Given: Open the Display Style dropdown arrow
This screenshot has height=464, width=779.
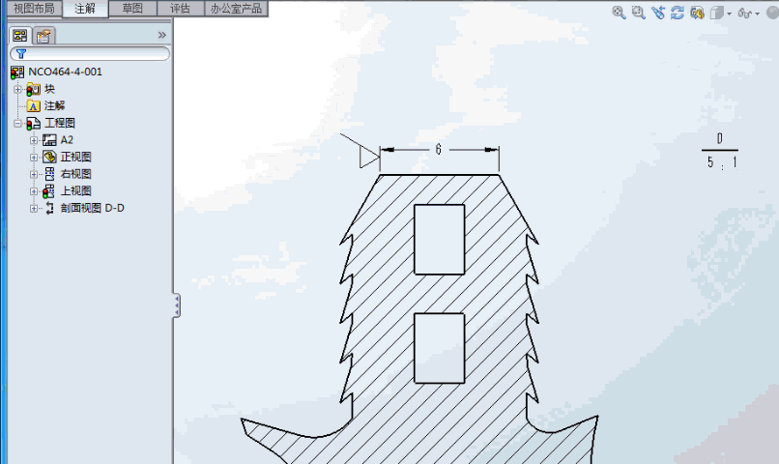Looking at the screenshot, I should point(730,14).
